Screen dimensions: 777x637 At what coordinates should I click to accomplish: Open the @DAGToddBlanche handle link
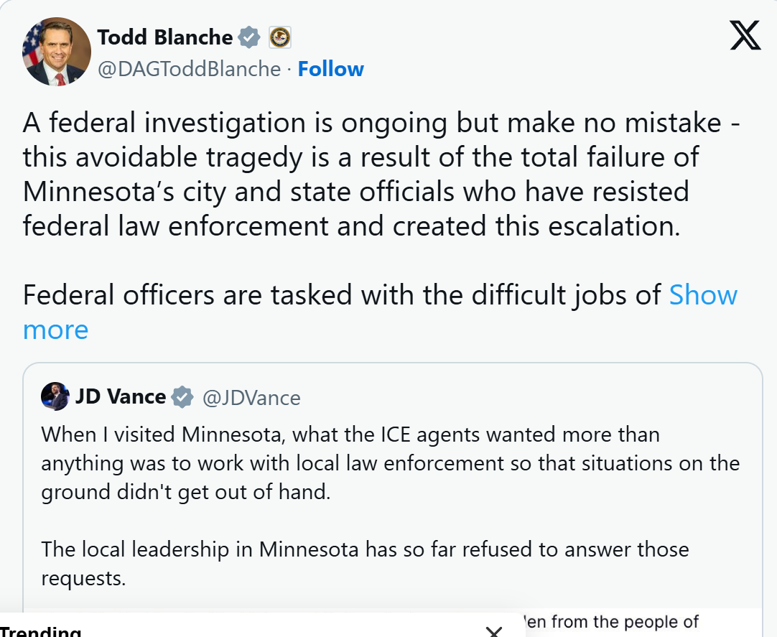point(189,69)
